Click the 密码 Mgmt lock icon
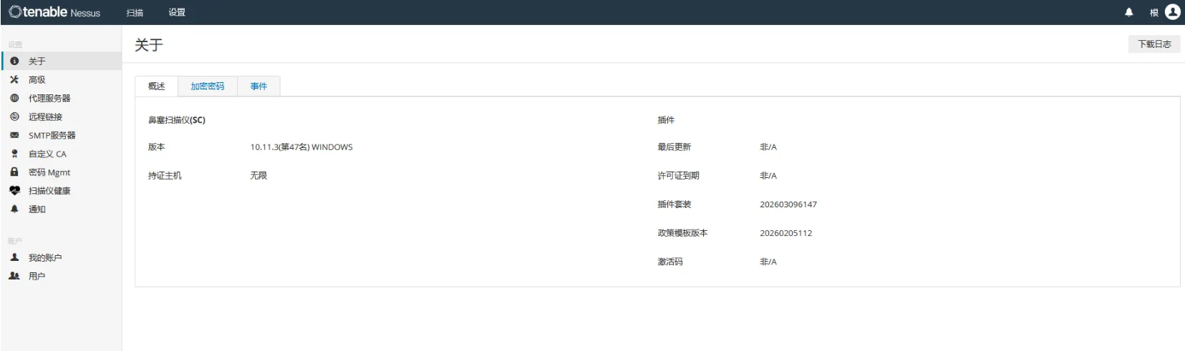 pos(14,172)
